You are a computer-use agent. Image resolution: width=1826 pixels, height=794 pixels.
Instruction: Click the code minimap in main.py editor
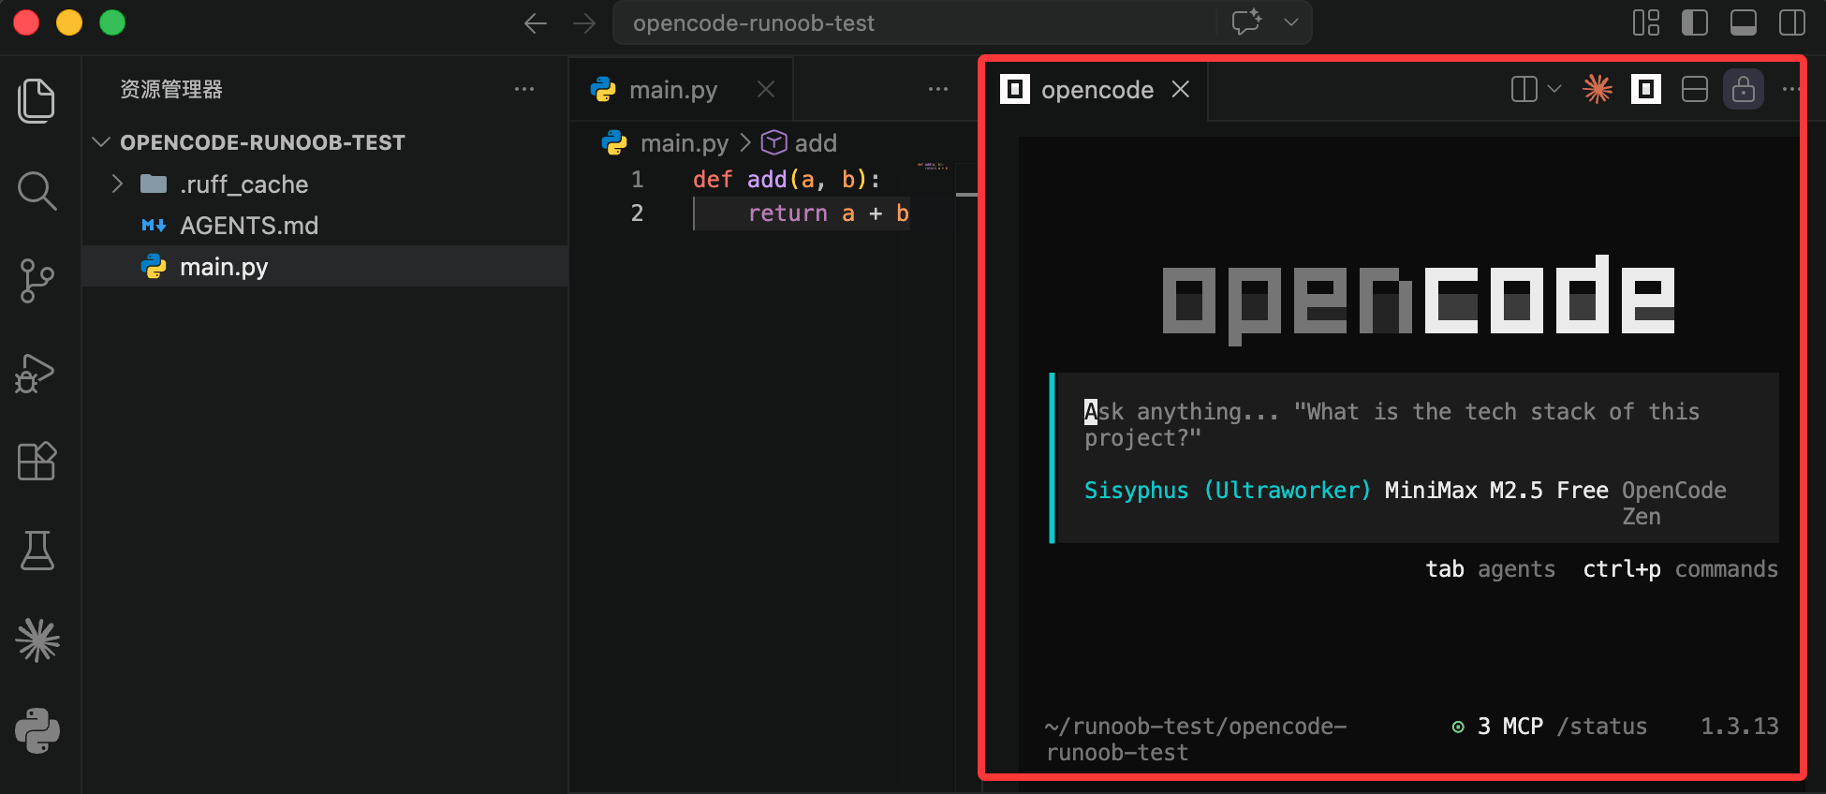pos(933,167)
